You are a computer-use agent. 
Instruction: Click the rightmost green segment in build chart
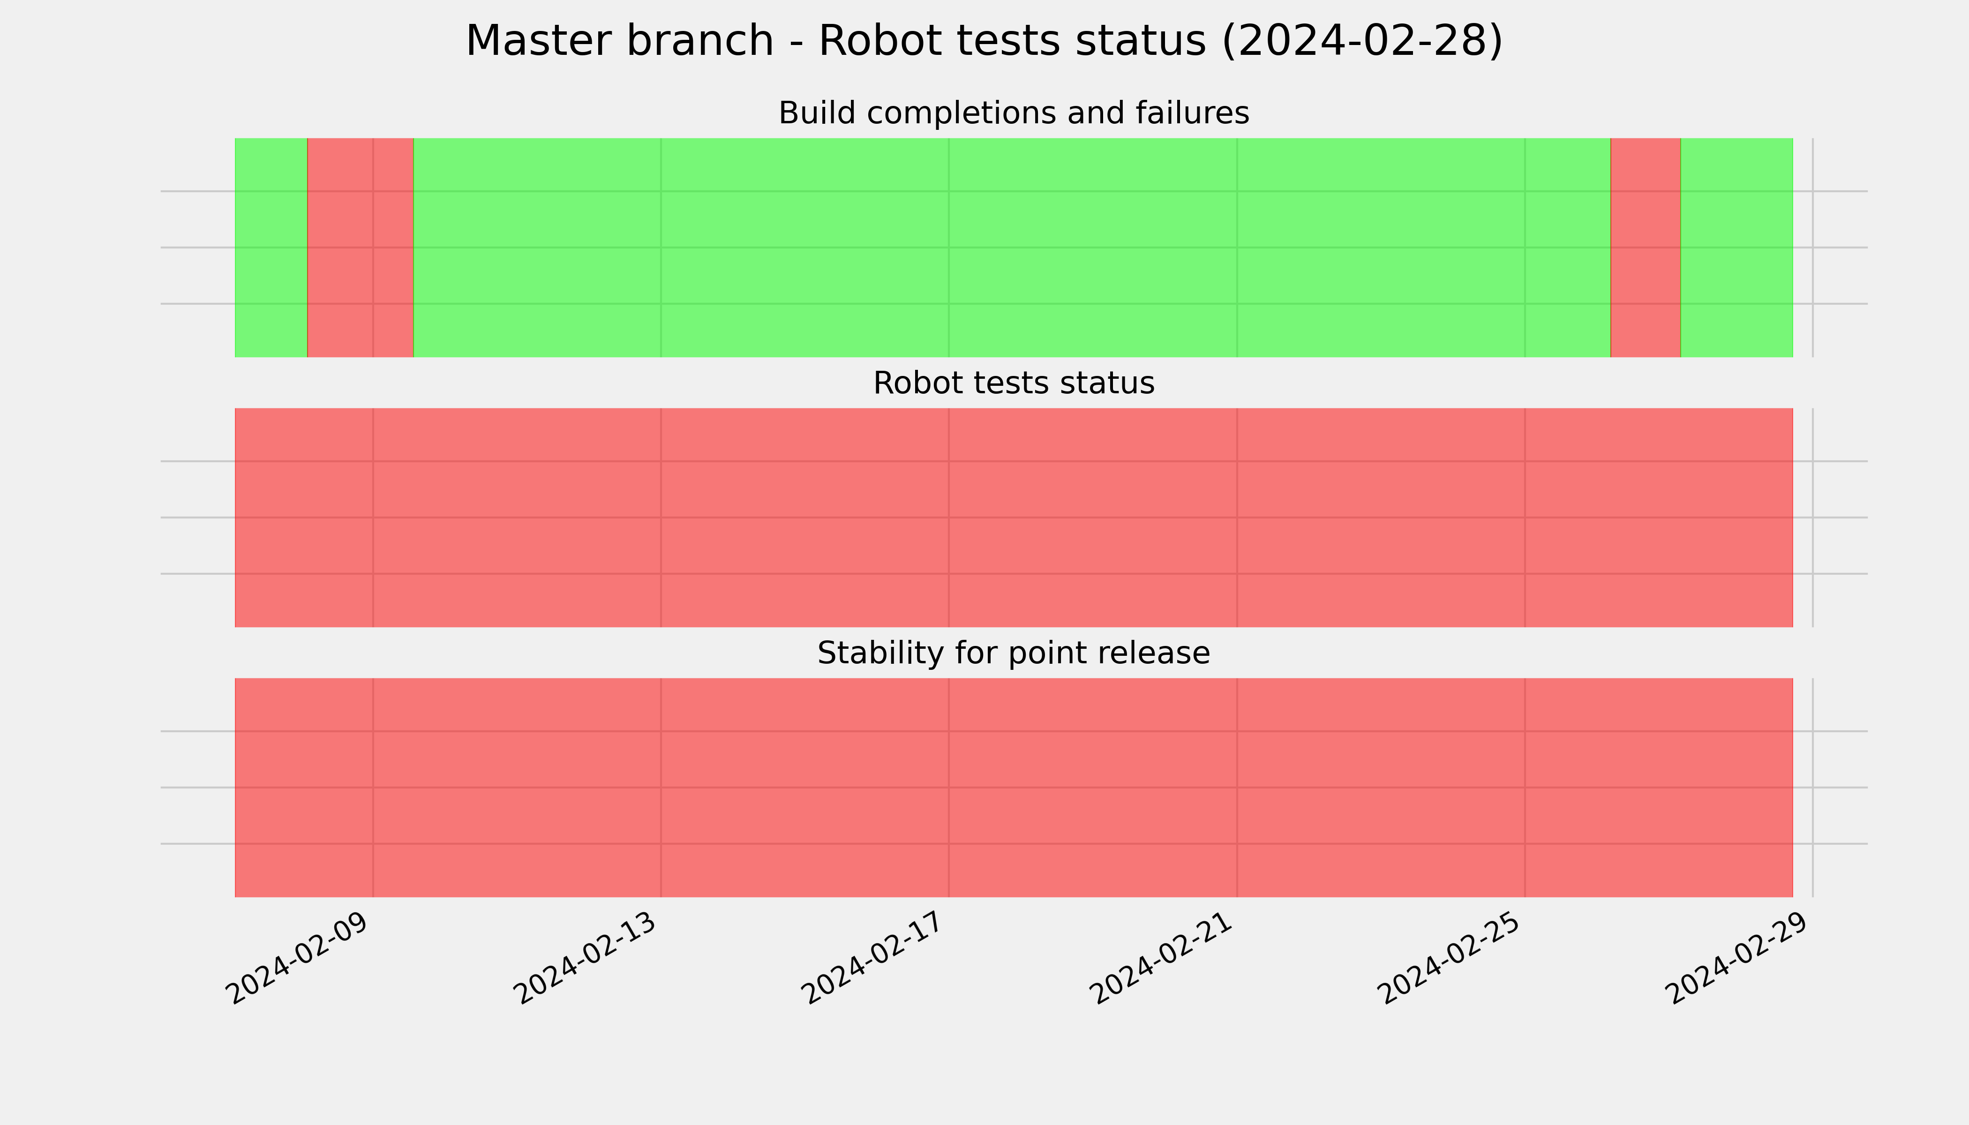click(1736, 247)
